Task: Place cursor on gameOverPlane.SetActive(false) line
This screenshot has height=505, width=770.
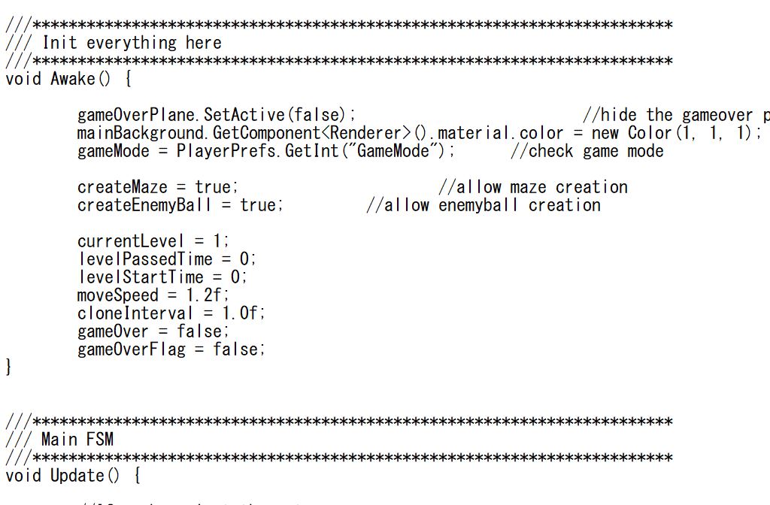Action: pos(216,115)
